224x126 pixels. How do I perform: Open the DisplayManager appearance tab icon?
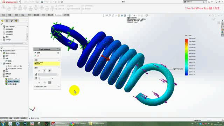click(16, 21)
